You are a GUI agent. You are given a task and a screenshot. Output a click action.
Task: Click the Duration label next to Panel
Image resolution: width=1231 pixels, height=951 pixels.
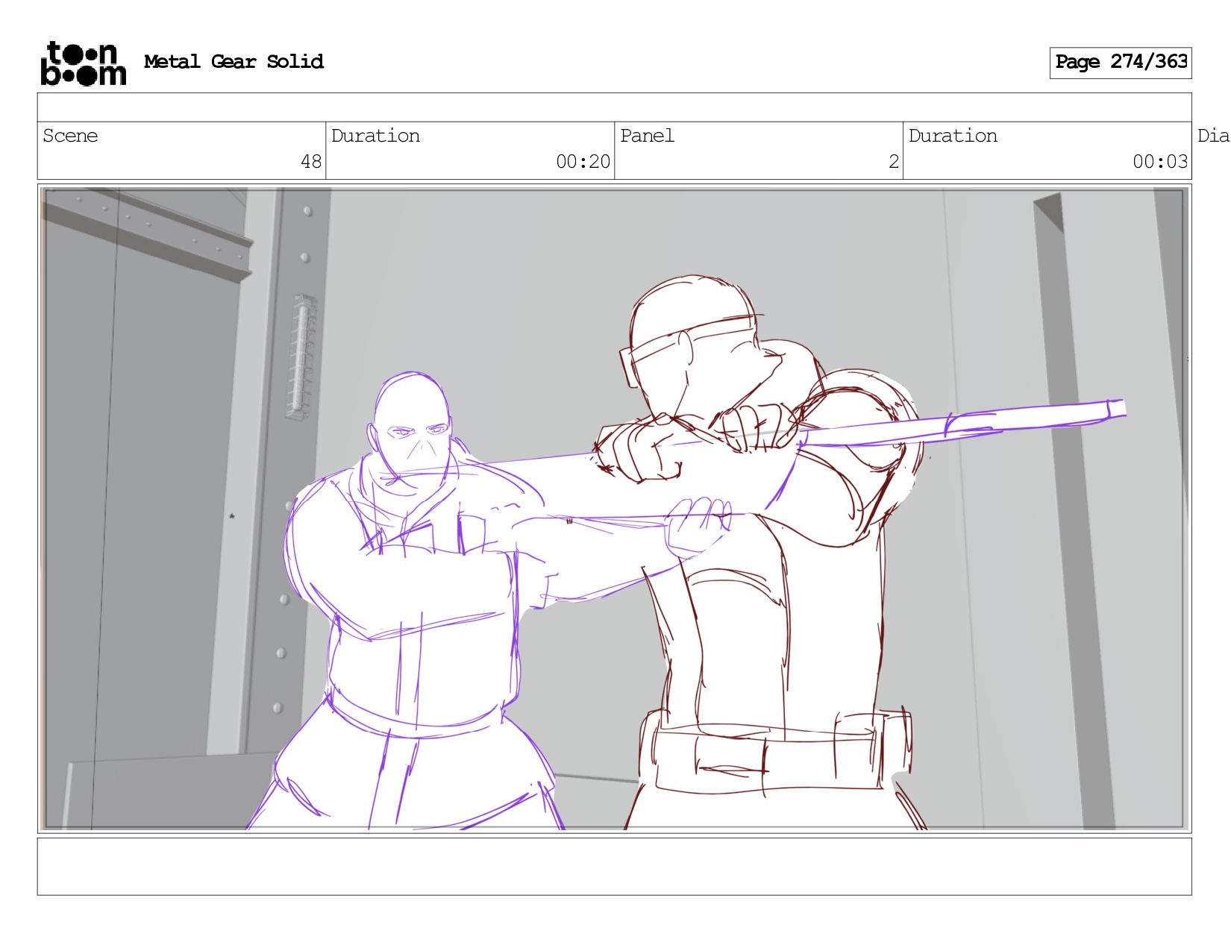(x=953, y=136)
